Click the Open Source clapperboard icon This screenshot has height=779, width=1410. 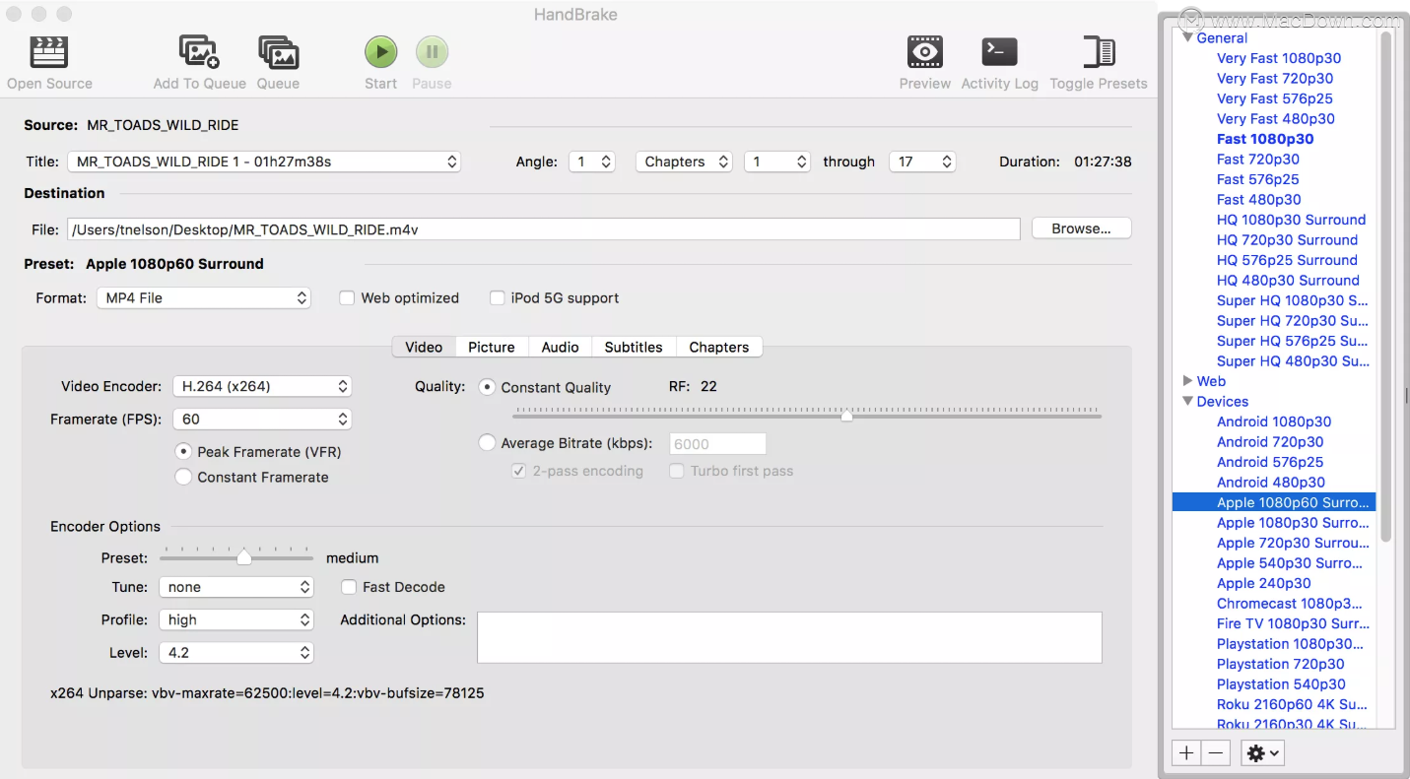pos(49,52)
